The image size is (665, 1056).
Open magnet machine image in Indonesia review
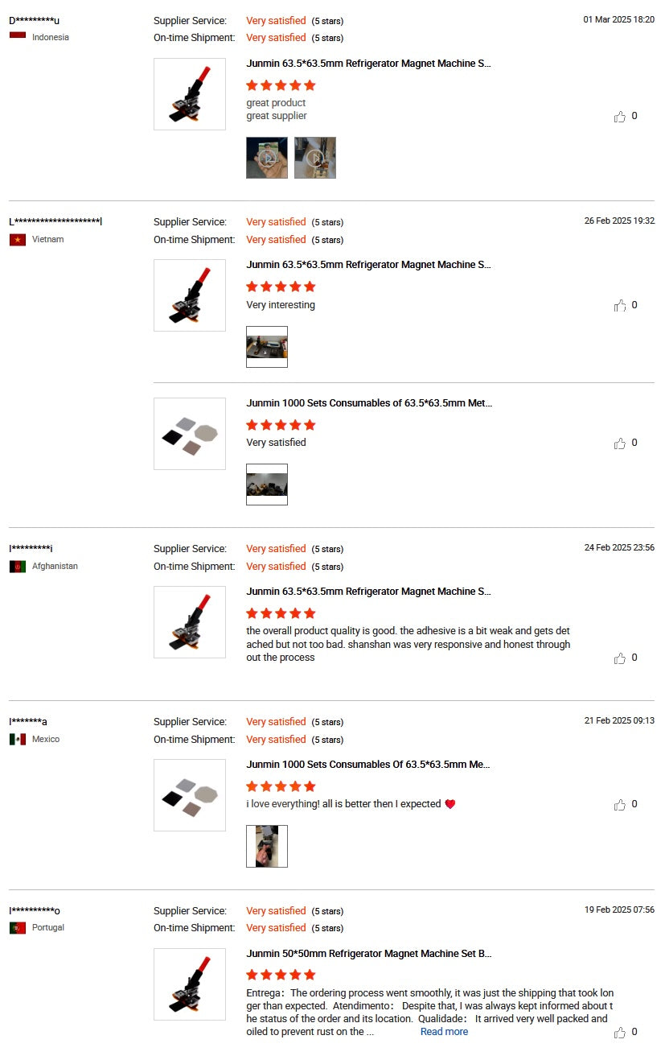[x=190, y=94]
